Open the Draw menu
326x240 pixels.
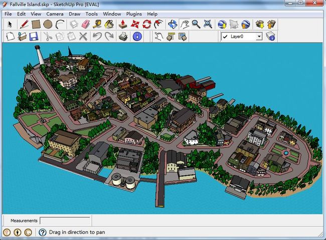click(x=74, y=14)
